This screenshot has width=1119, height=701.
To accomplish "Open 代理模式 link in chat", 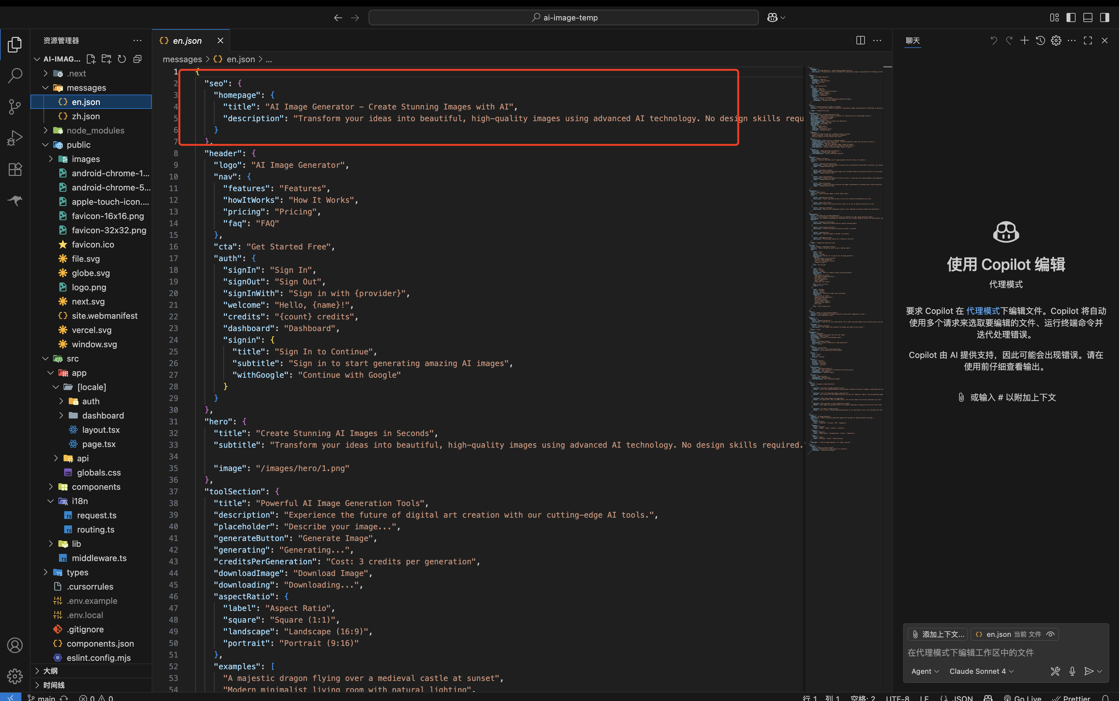I will [x=983, y=311].
